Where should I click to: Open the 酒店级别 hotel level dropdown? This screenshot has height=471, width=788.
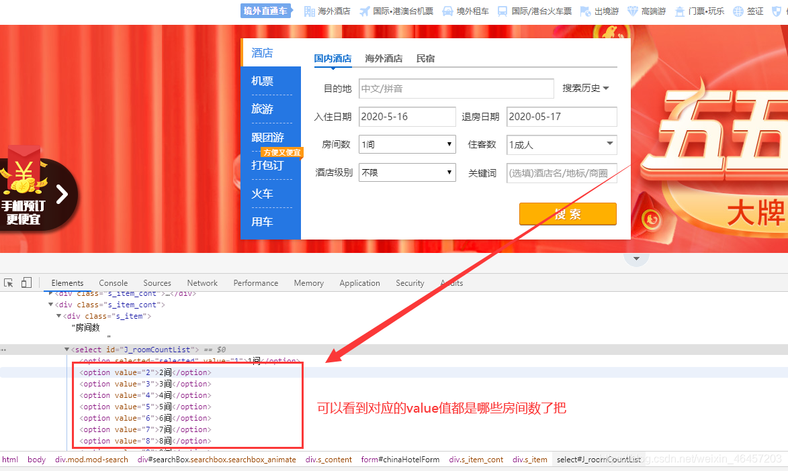click(x=406, y=172)
